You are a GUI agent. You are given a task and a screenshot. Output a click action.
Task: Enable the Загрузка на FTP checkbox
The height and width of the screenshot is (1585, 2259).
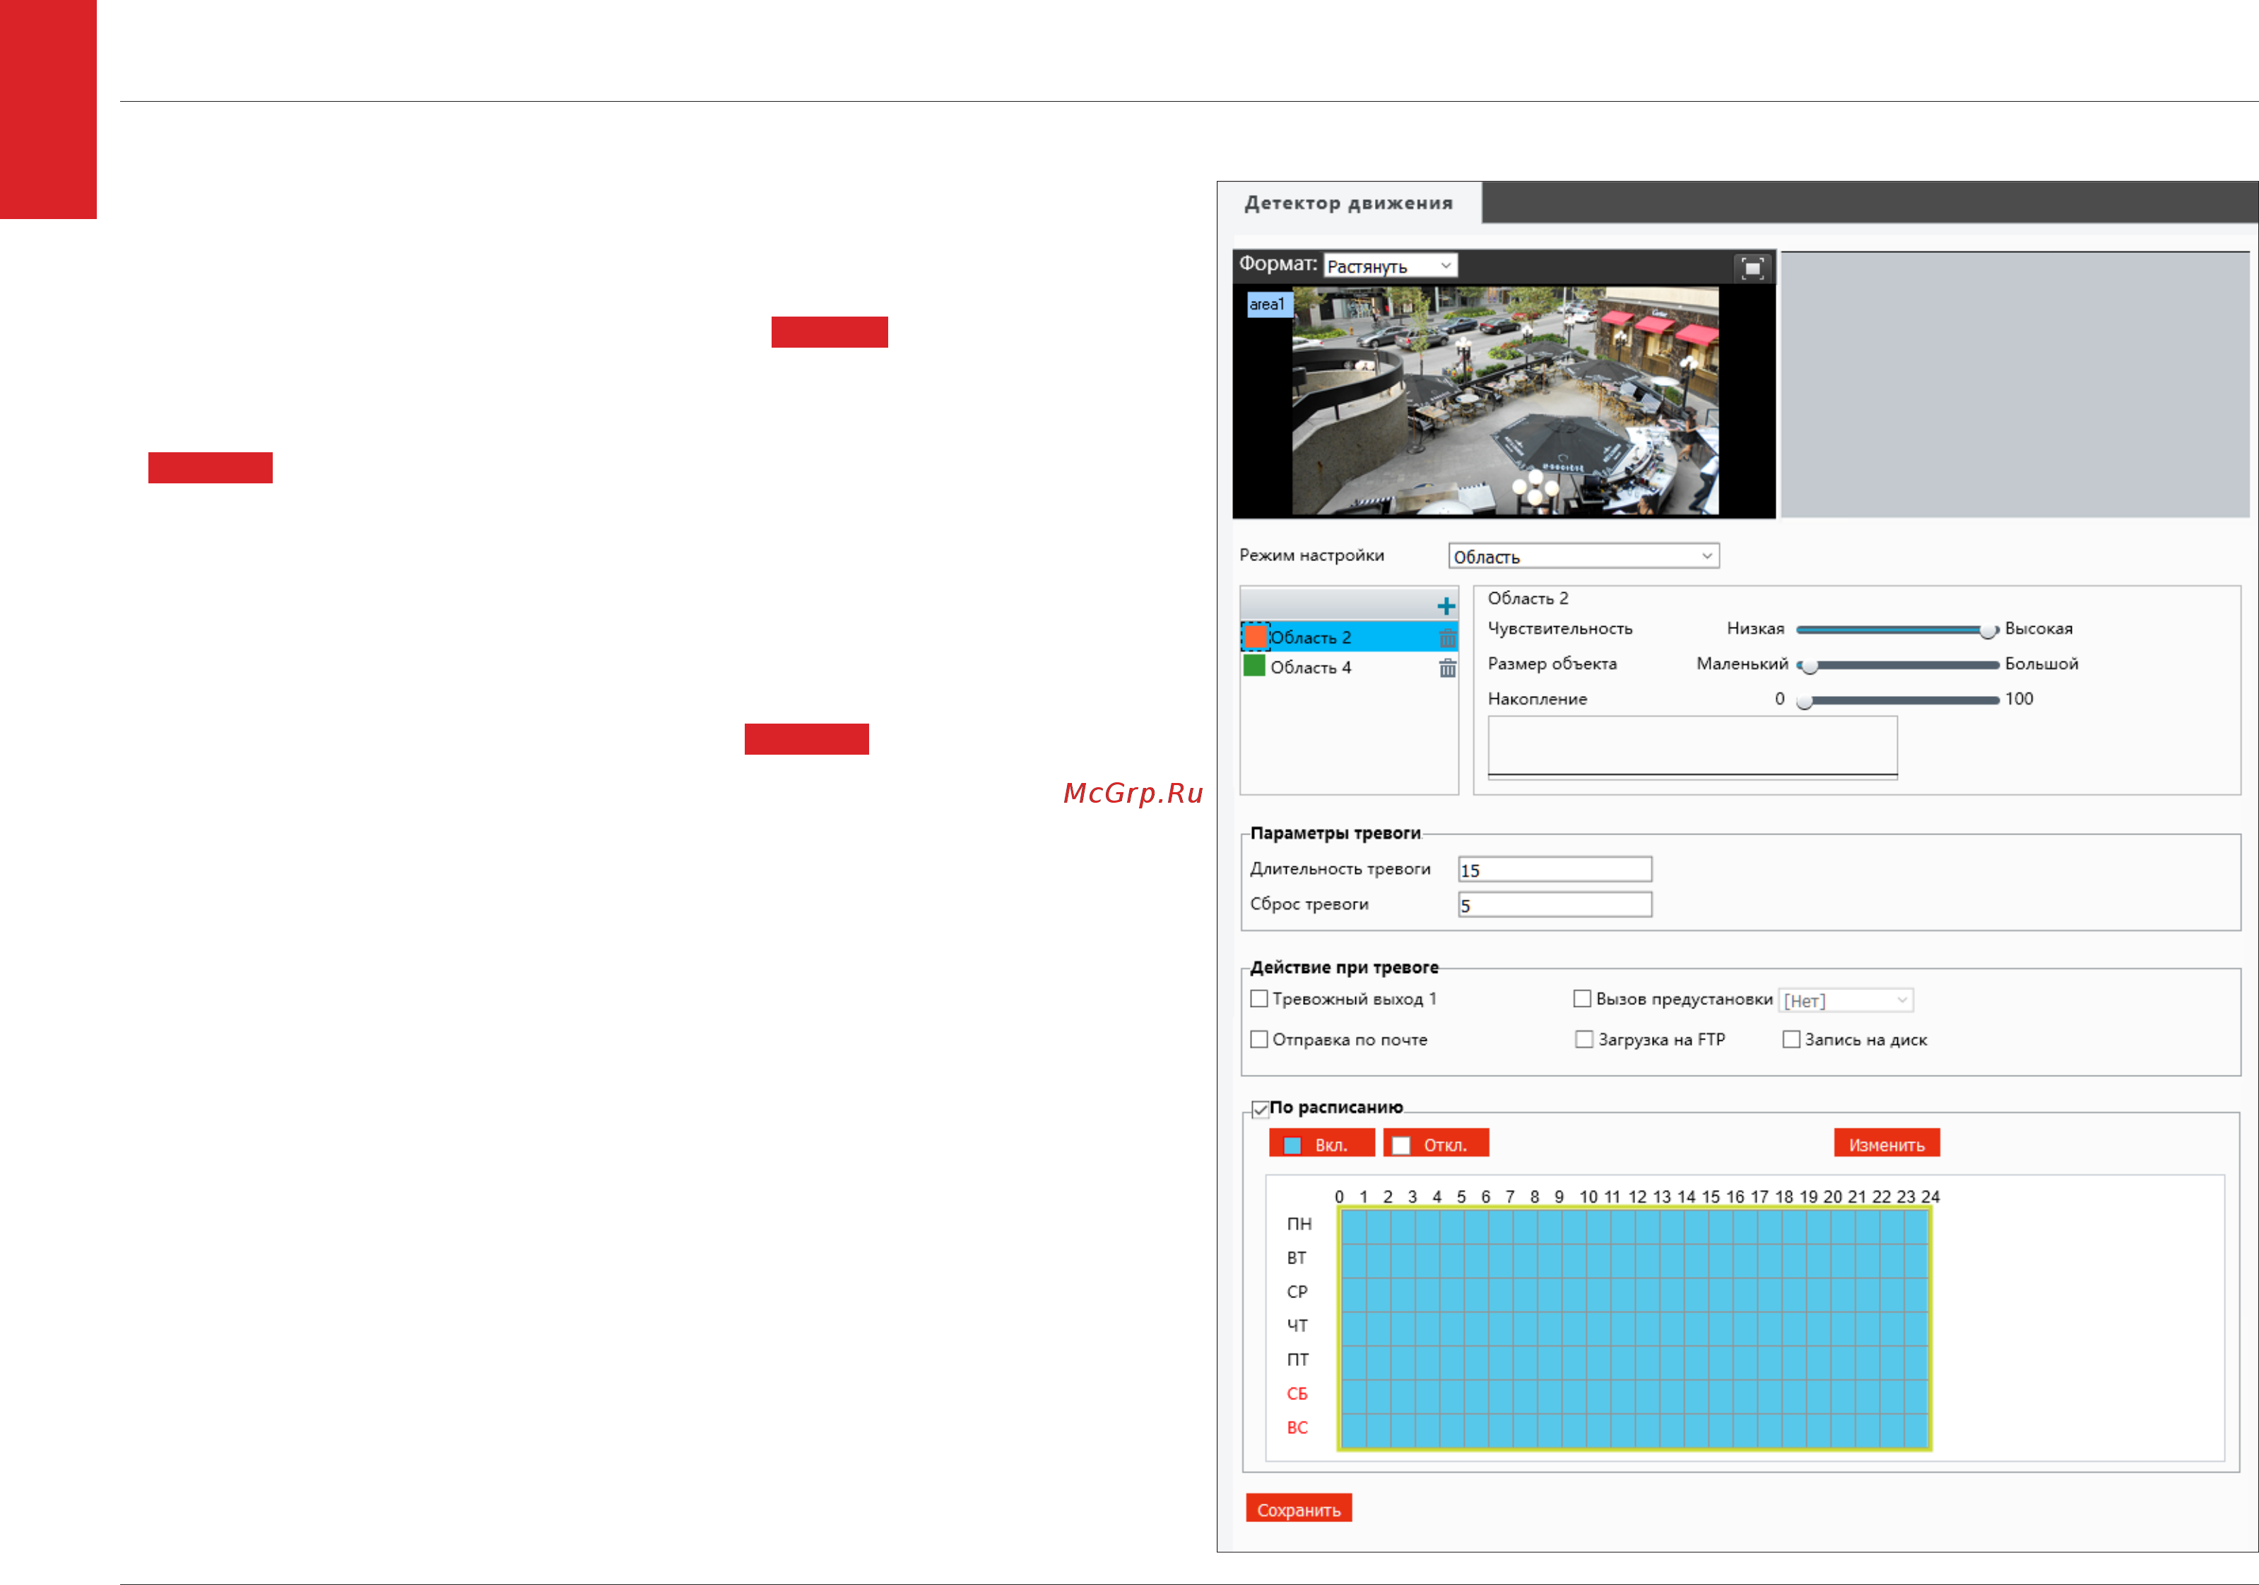pyautogui.click(x=1583, y=1039)
